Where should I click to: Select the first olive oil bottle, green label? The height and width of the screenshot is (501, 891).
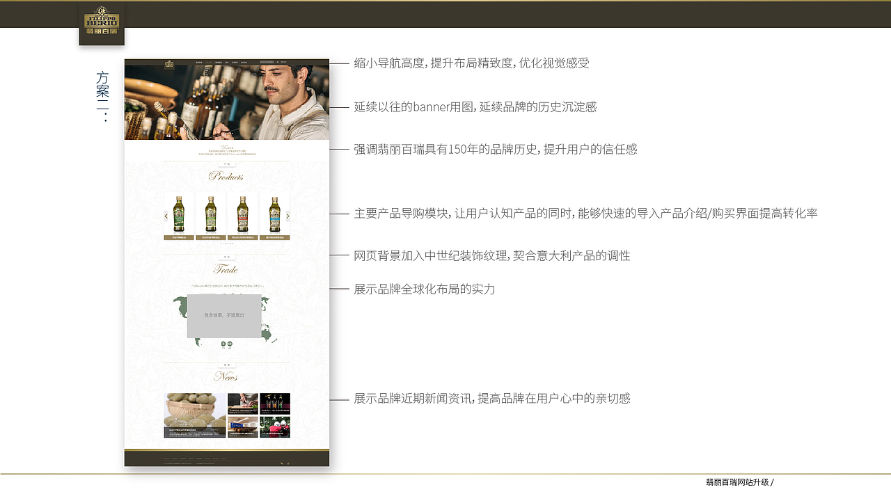point(179,214)
